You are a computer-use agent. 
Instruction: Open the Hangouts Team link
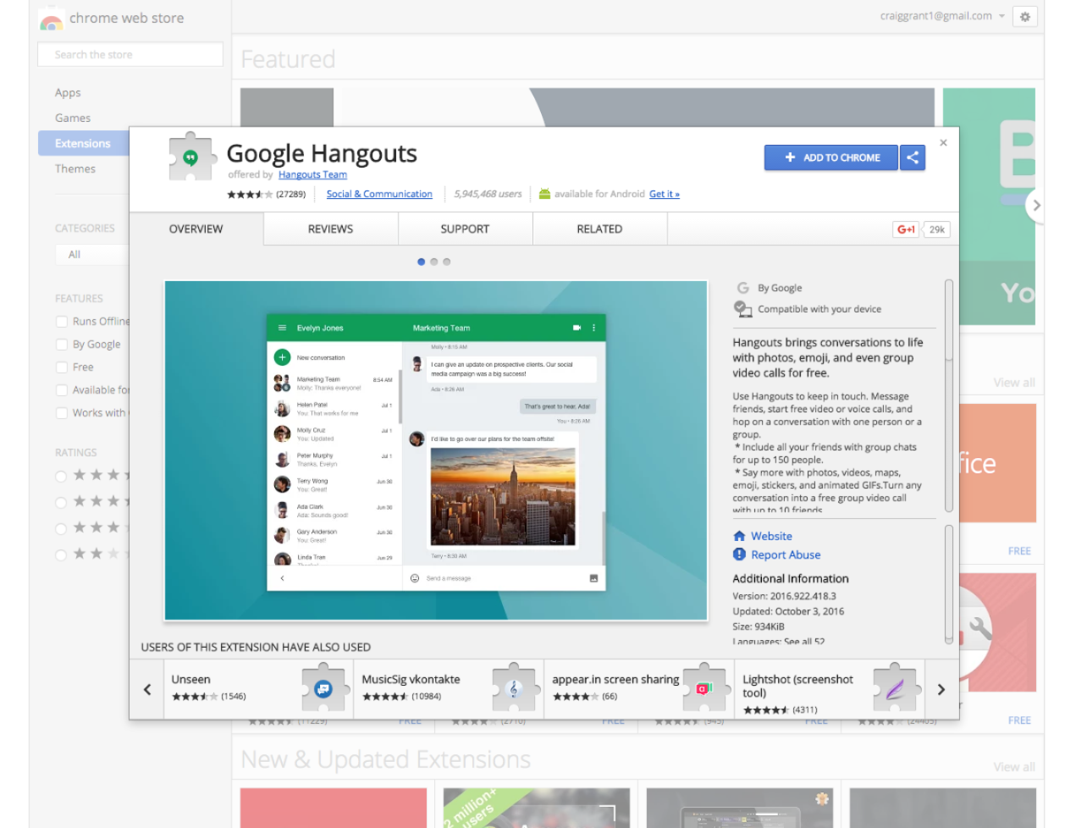click(x=312, y=174)
